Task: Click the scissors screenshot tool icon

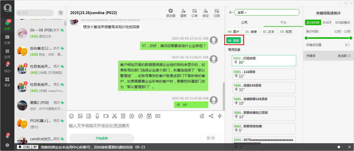Action: click(115, 116)
